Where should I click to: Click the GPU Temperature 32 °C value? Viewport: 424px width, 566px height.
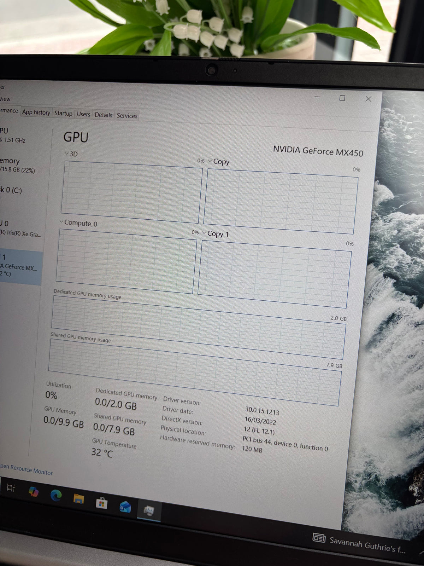click(102, 452)
